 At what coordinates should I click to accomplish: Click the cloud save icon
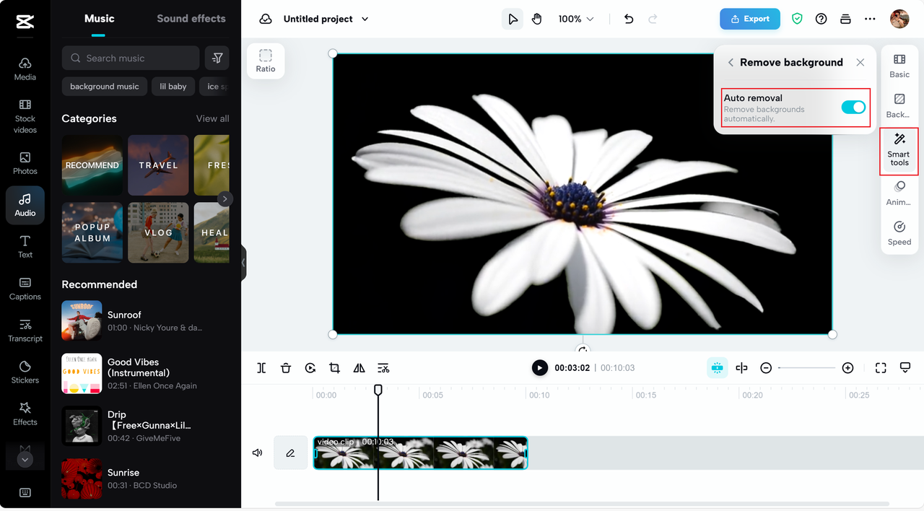tap(266, 19)
